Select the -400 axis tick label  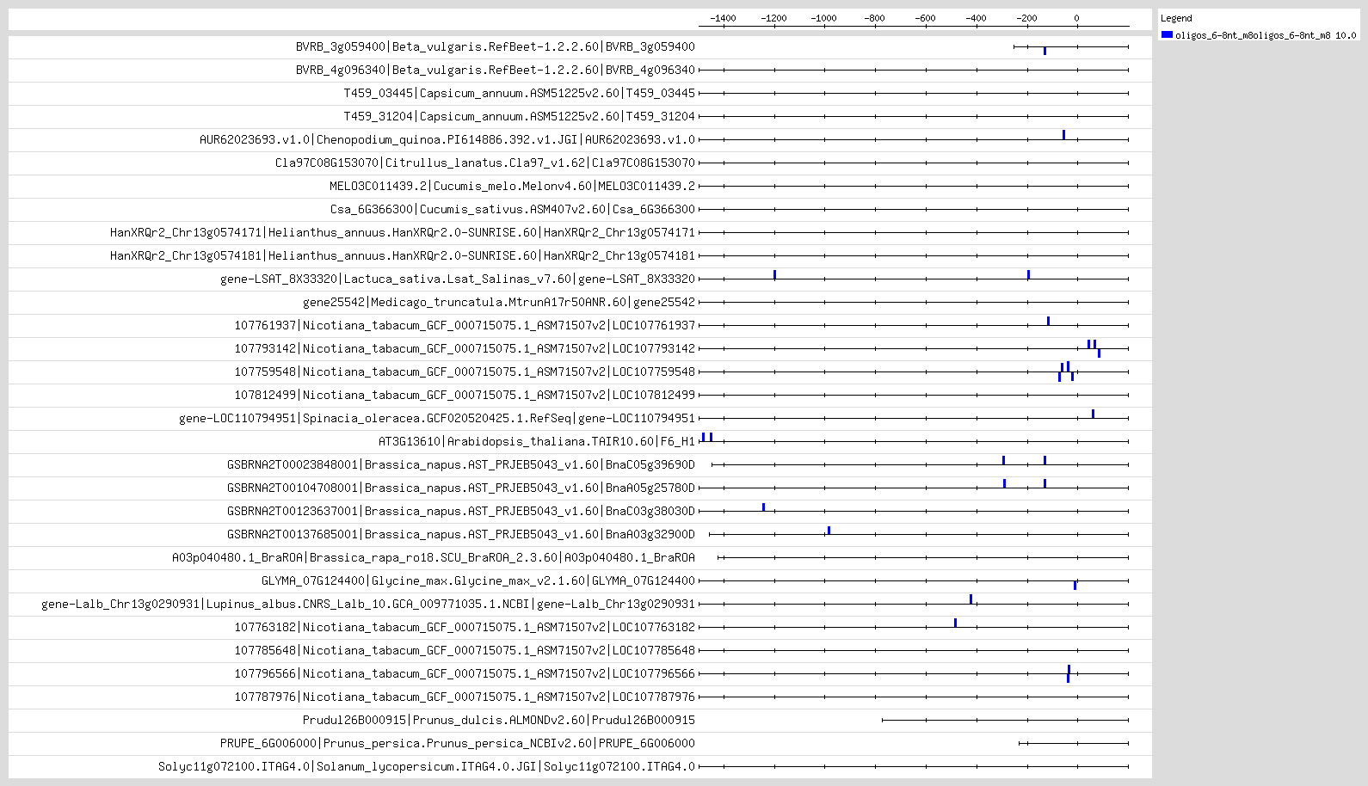click(976, 18)
